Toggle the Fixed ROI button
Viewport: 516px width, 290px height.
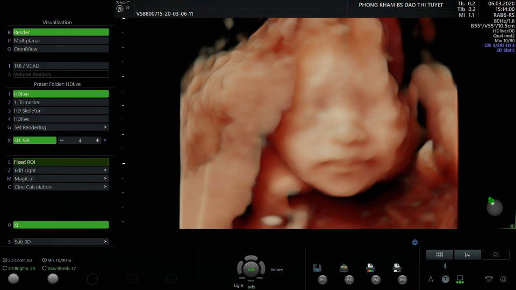click(61, 162)
